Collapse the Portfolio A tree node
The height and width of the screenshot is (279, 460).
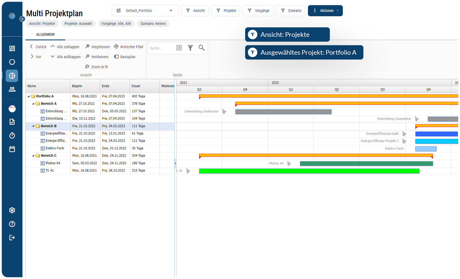[28, 96]
